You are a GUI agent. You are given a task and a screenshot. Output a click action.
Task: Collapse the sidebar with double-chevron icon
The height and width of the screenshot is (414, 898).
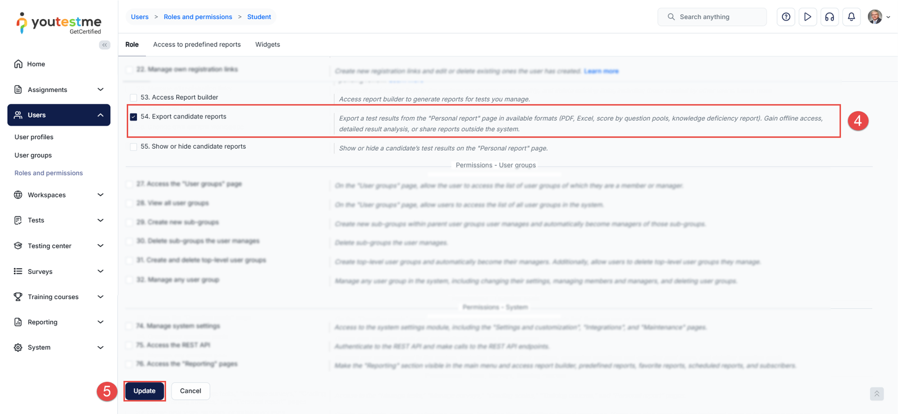pos(104,45)
